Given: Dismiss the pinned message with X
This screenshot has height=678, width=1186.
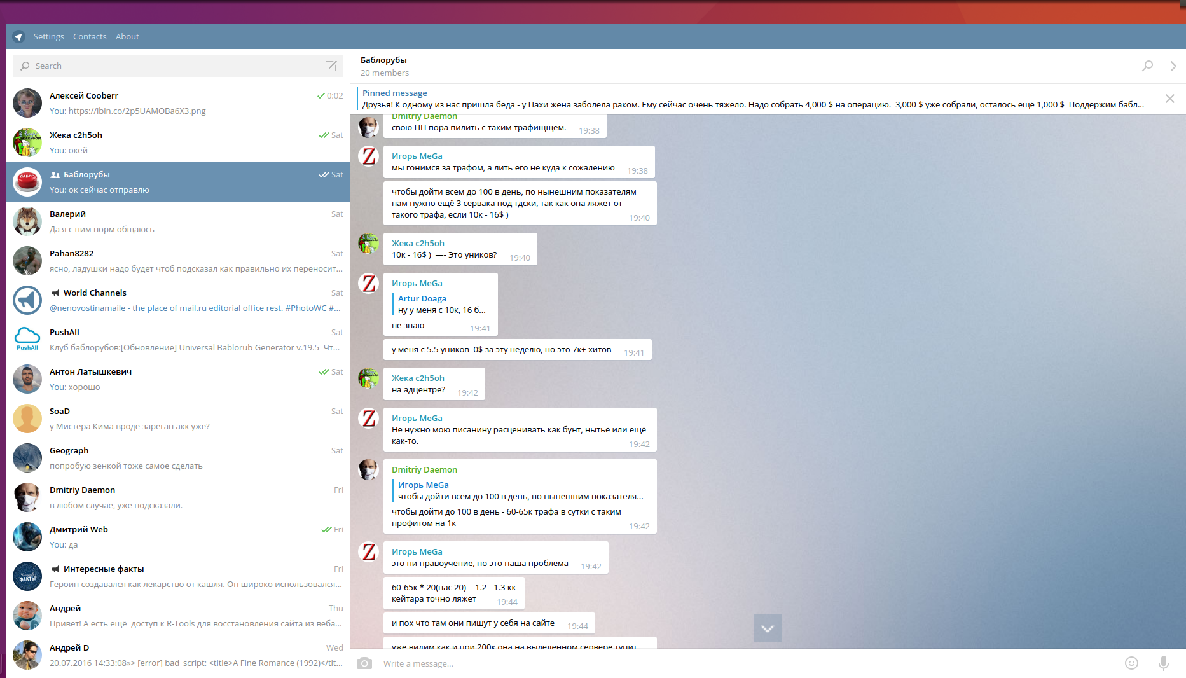Looking at the screenshot, I should (1170, 99).
